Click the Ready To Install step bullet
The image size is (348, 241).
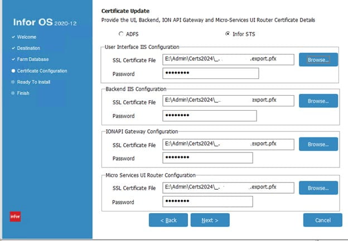13,82
